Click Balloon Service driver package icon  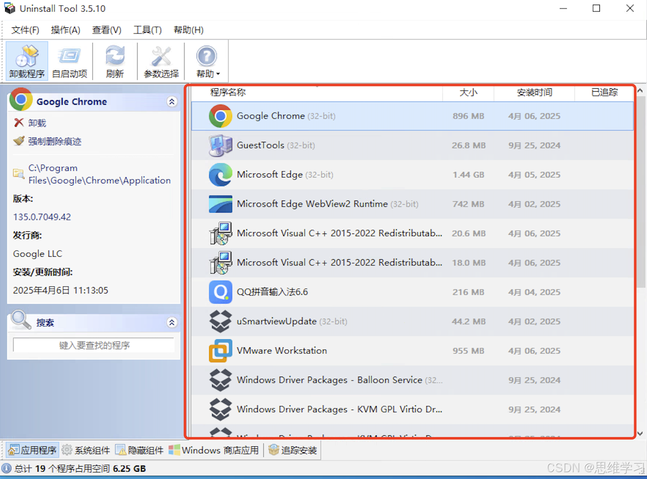[220, 380]
